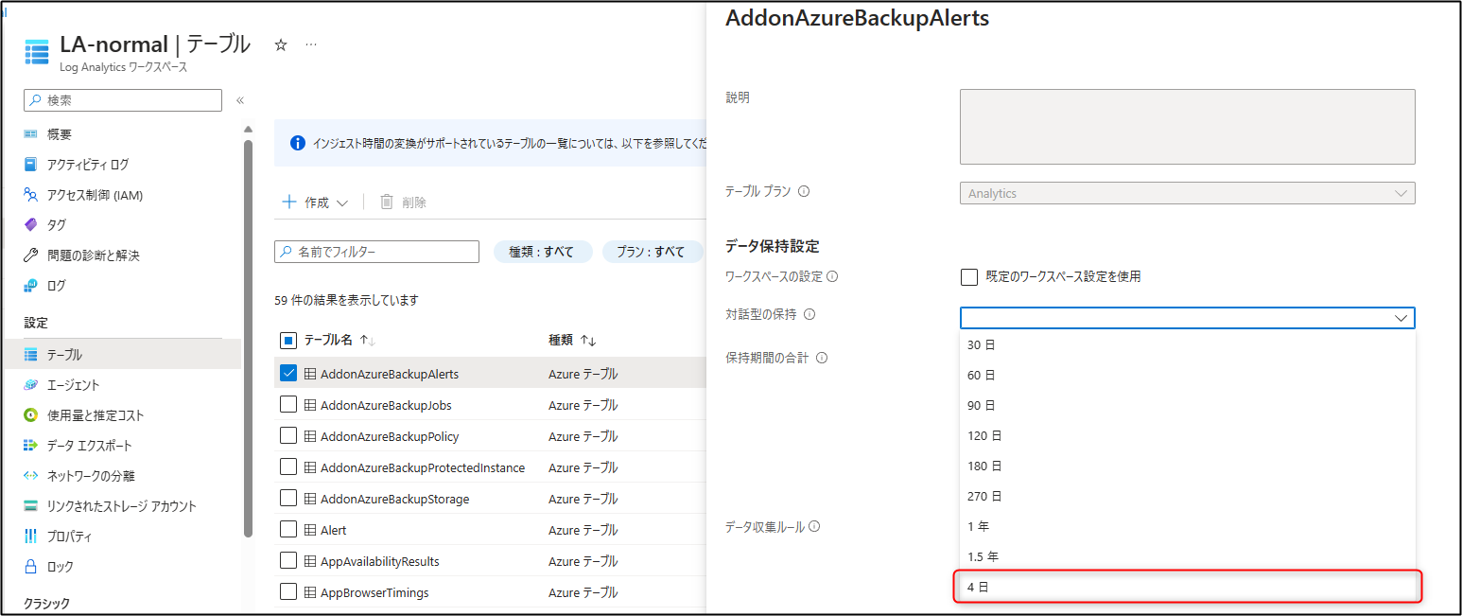The width and height of the screenshot is (1462, 616).
Task: Click the タグ tag icon
Action: point(31,225)
